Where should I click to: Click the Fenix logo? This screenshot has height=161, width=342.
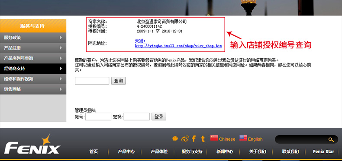click(32, 144)
